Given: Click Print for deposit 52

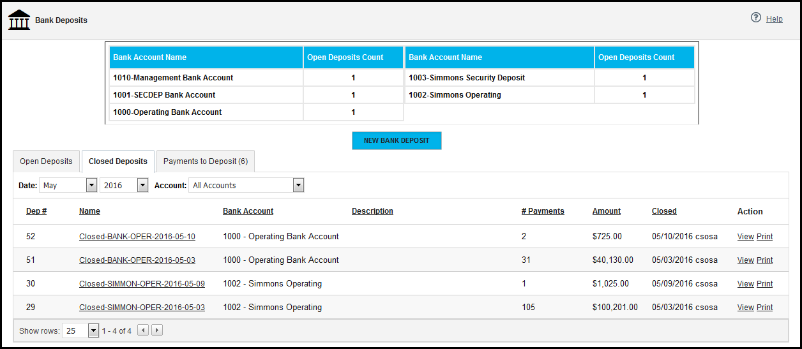Looking at the screenshot, I should (x=764, y=237).
